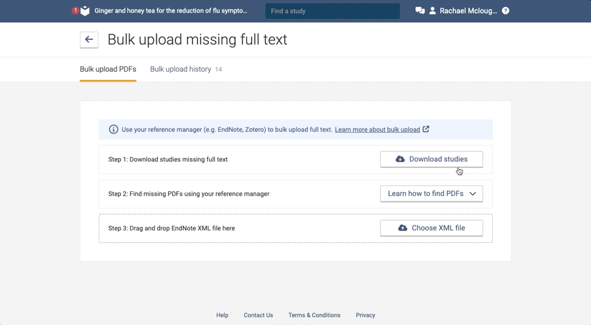The image size is (591, 325).
Task: Click the Find a study search field
Action: point(332,11)
